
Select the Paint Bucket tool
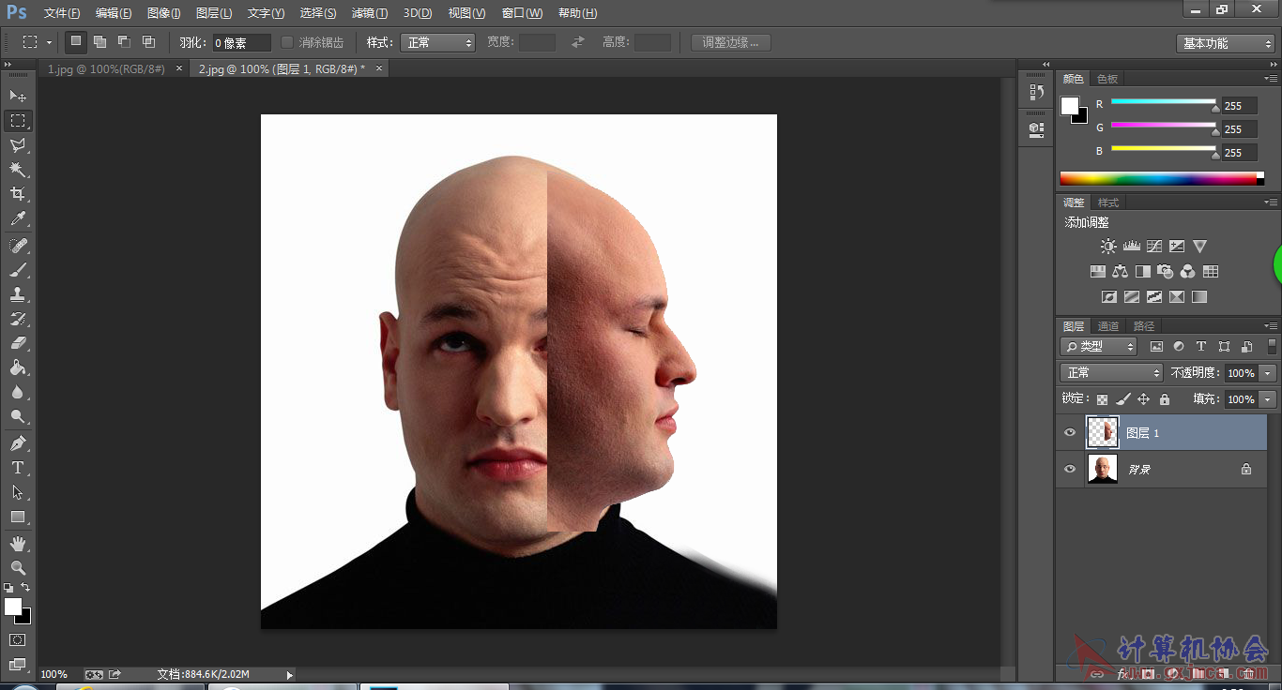[18, 367]
